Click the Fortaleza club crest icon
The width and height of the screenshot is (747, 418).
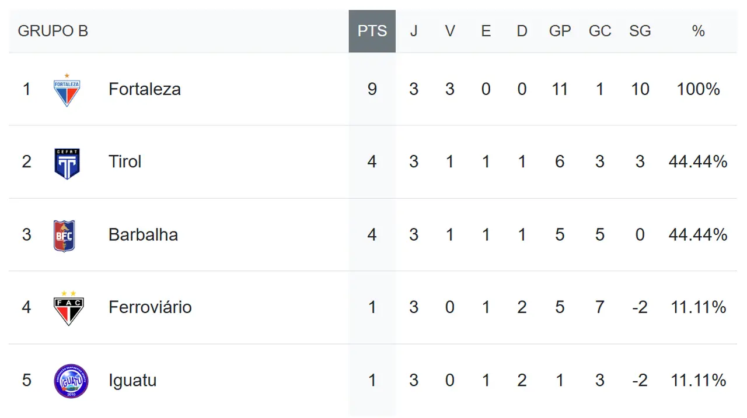[67, 90]
